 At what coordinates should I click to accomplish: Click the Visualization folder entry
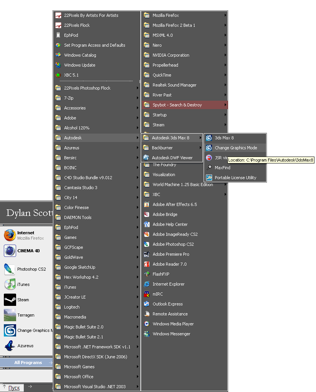tap(173, 175)
